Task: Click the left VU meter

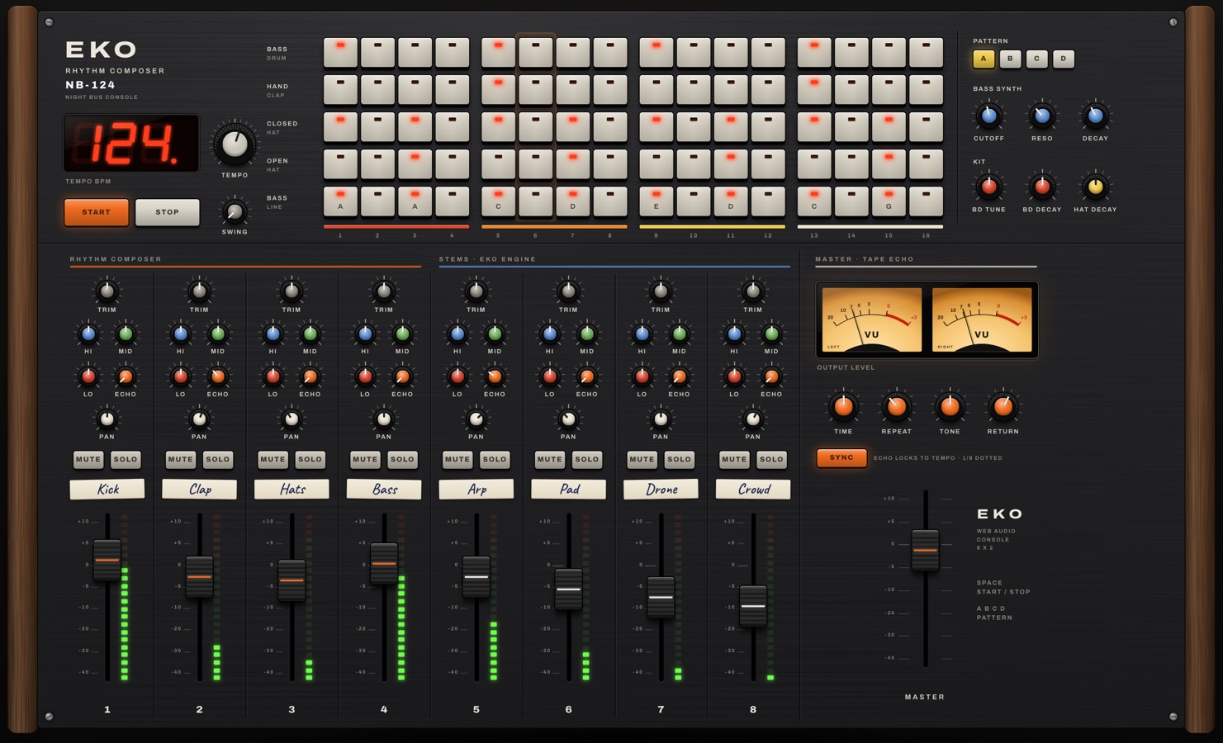Action: click(x=871, y=319)
